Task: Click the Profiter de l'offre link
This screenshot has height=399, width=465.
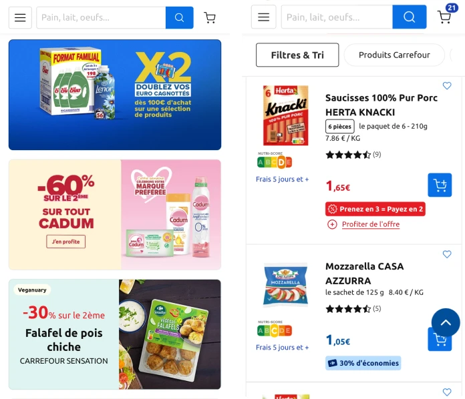Action: tap(371, 224)
